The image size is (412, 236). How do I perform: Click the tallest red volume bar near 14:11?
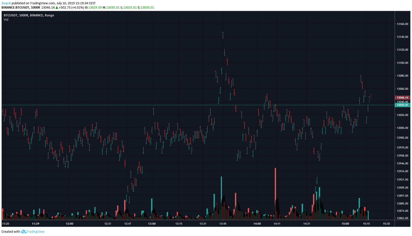276,194
